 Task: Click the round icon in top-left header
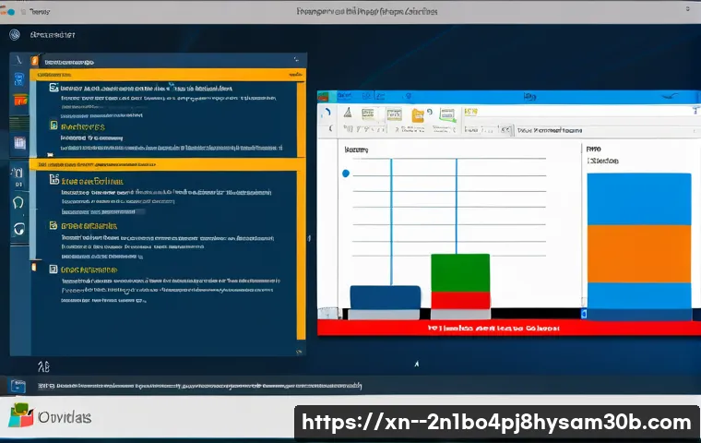[14, 35]
